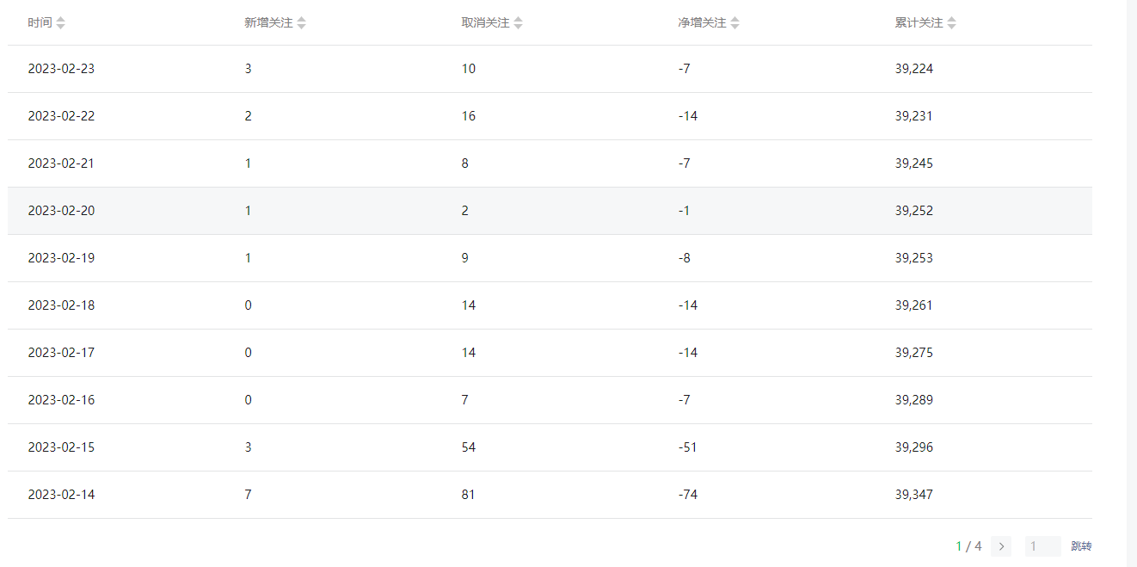Sort table by 时间 column icon
The width and height of the screenshot is (1137, 567).
pyautogui.click(x=60, y=23)
